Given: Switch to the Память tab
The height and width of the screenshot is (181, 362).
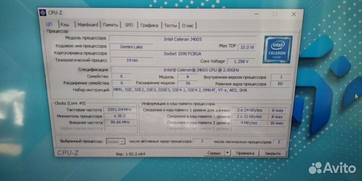Looking at the screenshot, I should point(110,25).
